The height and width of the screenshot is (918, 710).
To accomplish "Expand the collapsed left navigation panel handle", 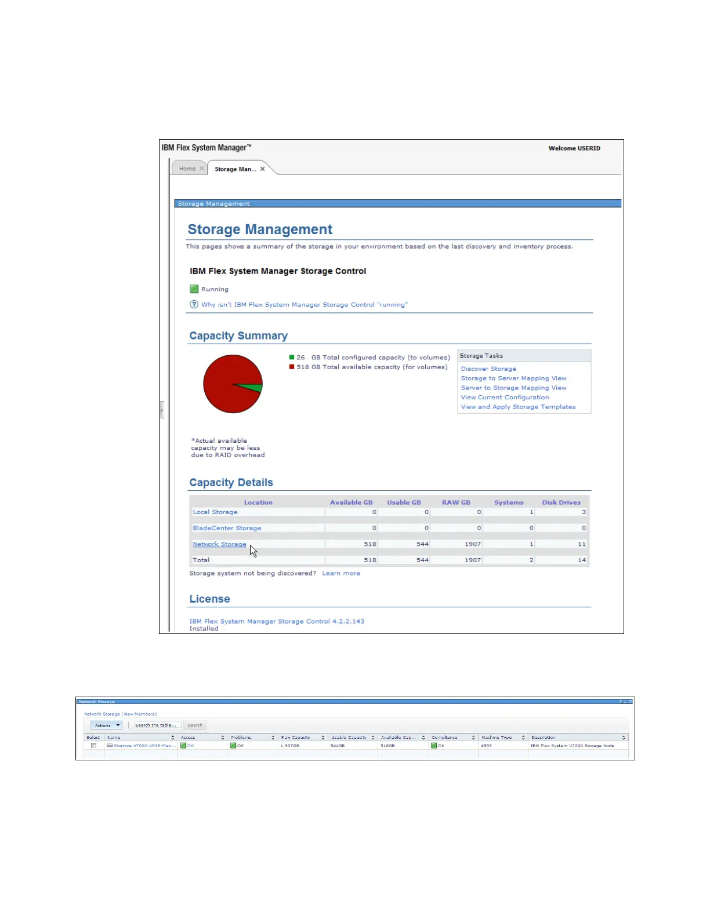I will point(162,410).
